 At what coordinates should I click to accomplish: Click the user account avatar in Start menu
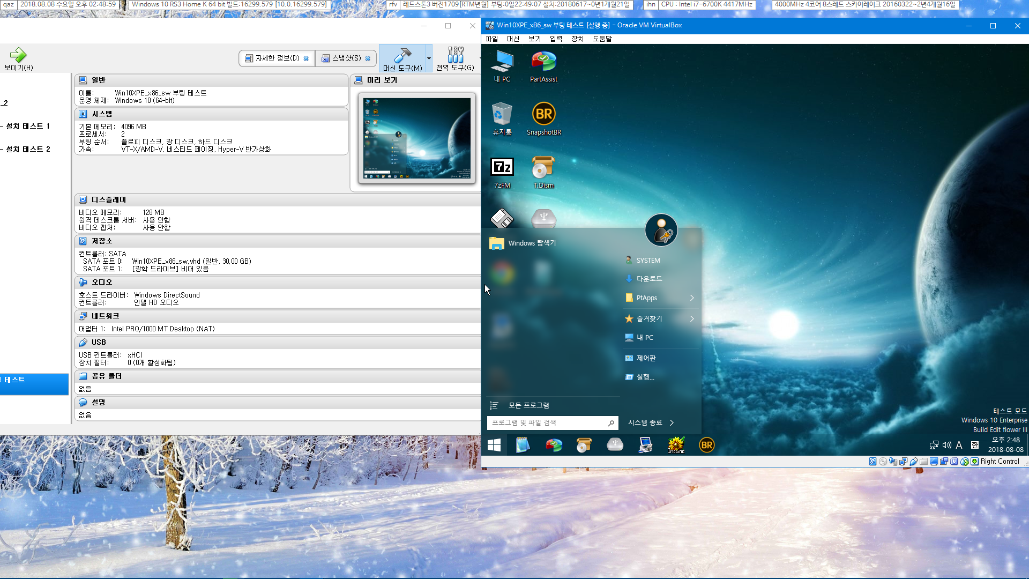[x=661, y=230]
